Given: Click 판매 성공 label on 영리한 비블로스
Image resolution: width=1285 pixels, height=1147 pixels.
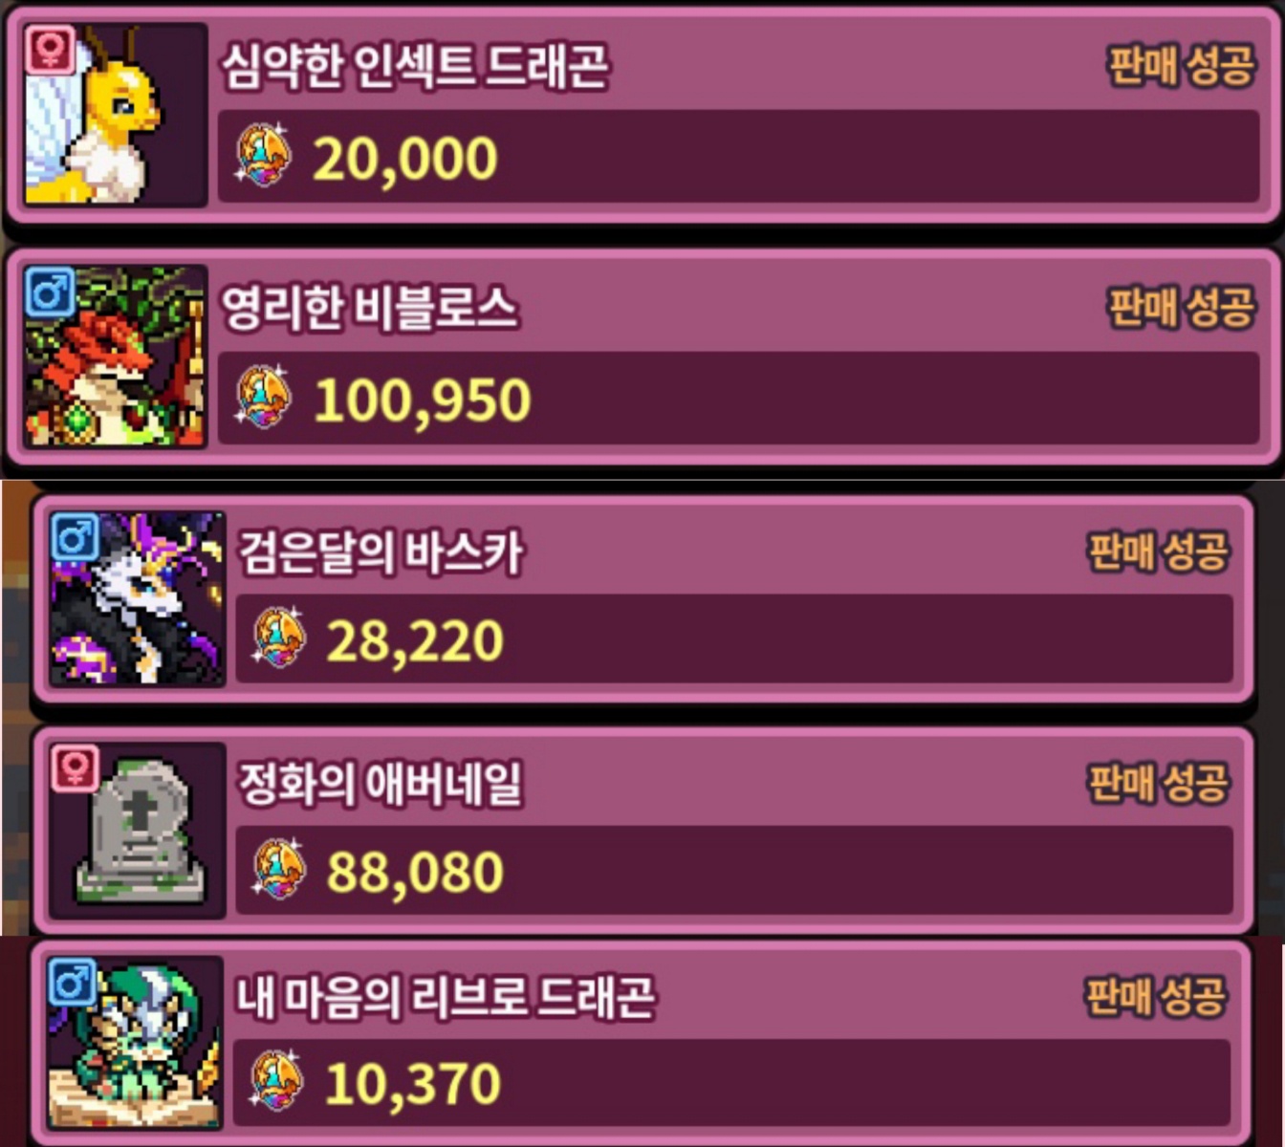Looking at the screenshot, I should pos(1181,308).
